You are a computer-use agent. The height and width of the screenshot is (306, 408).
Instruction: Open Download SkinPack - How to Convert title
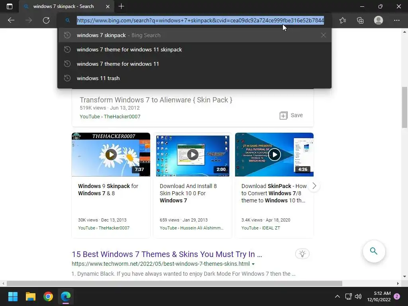pyautogui.click(x=274, y=193)
